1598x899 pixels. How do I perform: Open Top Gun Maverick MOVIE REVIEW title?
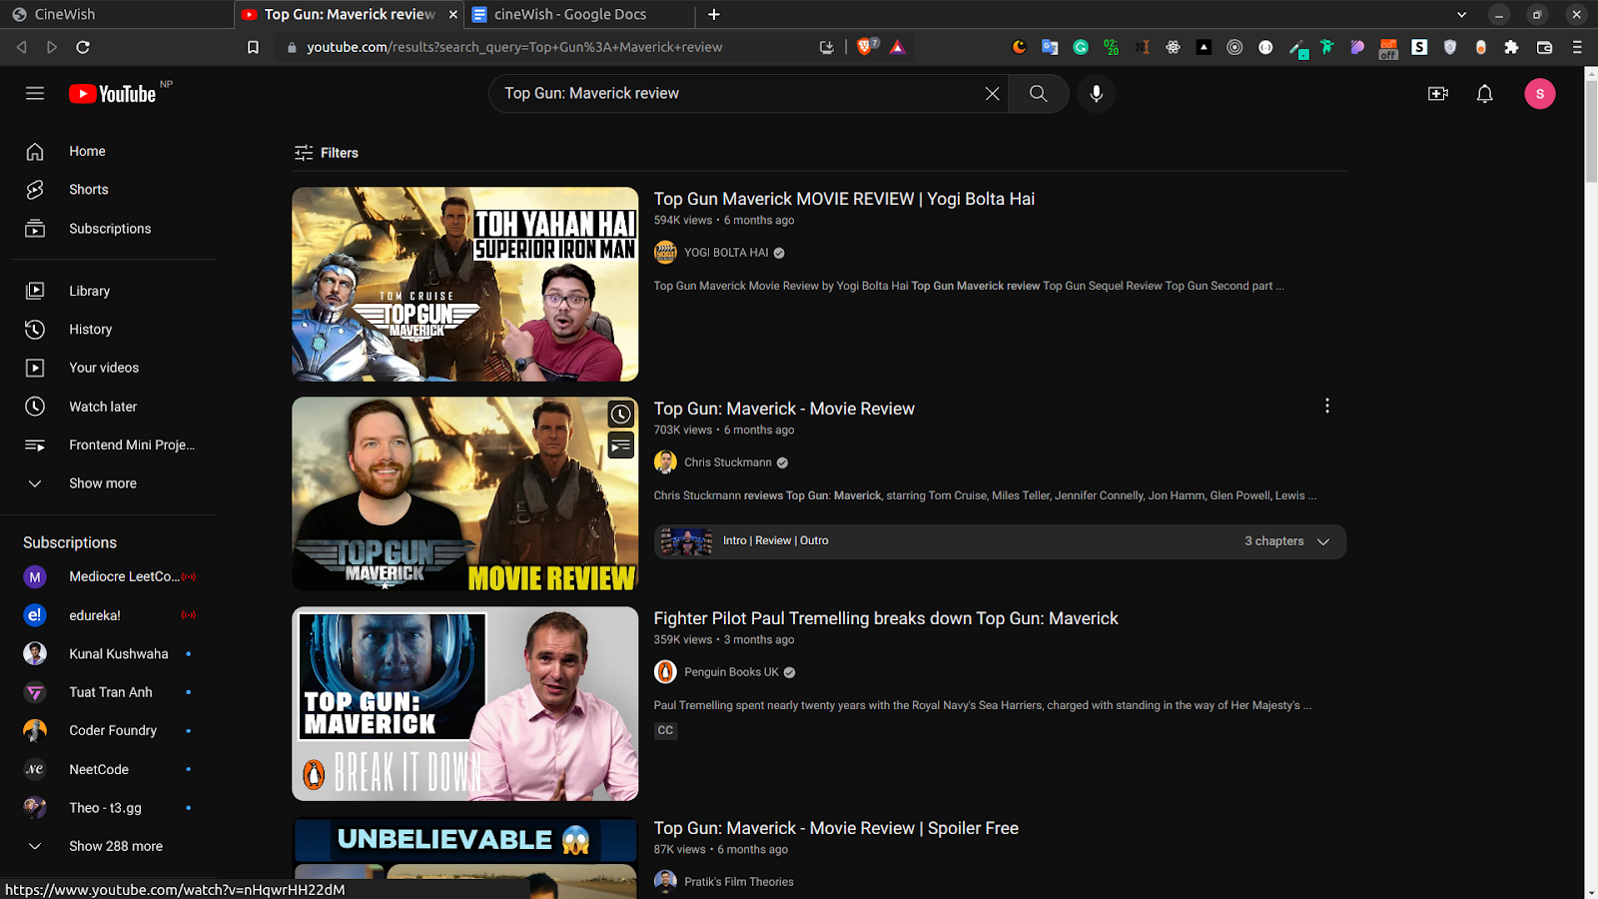click(x=844, y=199)
